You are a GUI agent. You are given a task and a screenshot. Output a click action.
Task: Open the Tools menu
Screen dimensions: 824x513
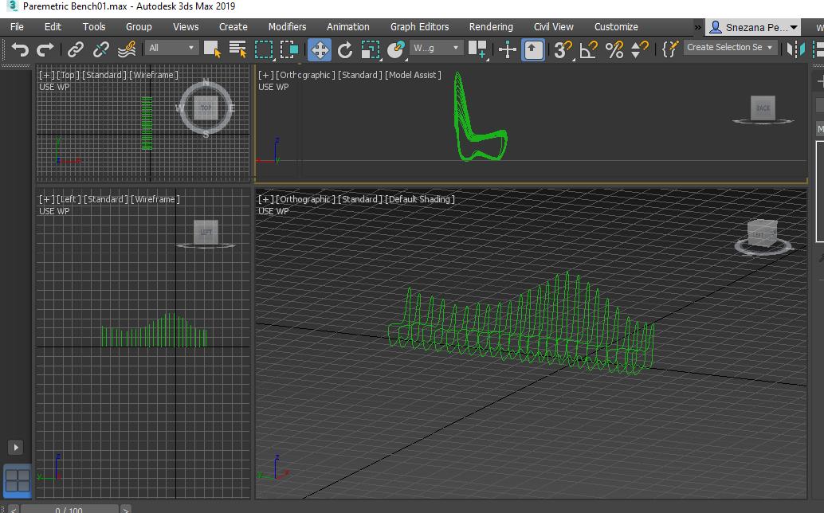tap(93, 27)
